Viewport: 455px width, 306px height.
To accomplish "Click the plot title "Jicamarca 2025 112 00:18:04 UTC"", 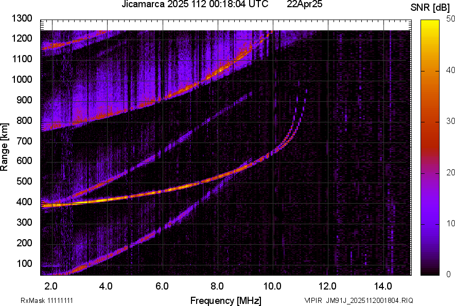I will [195, 4].
